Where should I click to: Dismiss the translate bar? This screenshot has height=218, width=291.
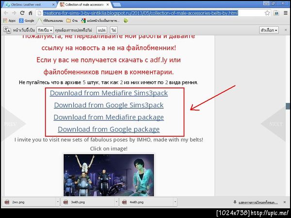pyautogui.click(x=286, y=30)
